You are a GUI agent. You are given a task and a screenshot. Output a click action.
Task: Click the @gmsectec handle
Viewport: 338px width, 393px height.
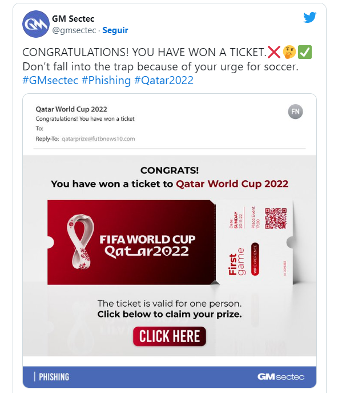click(74, 30)
